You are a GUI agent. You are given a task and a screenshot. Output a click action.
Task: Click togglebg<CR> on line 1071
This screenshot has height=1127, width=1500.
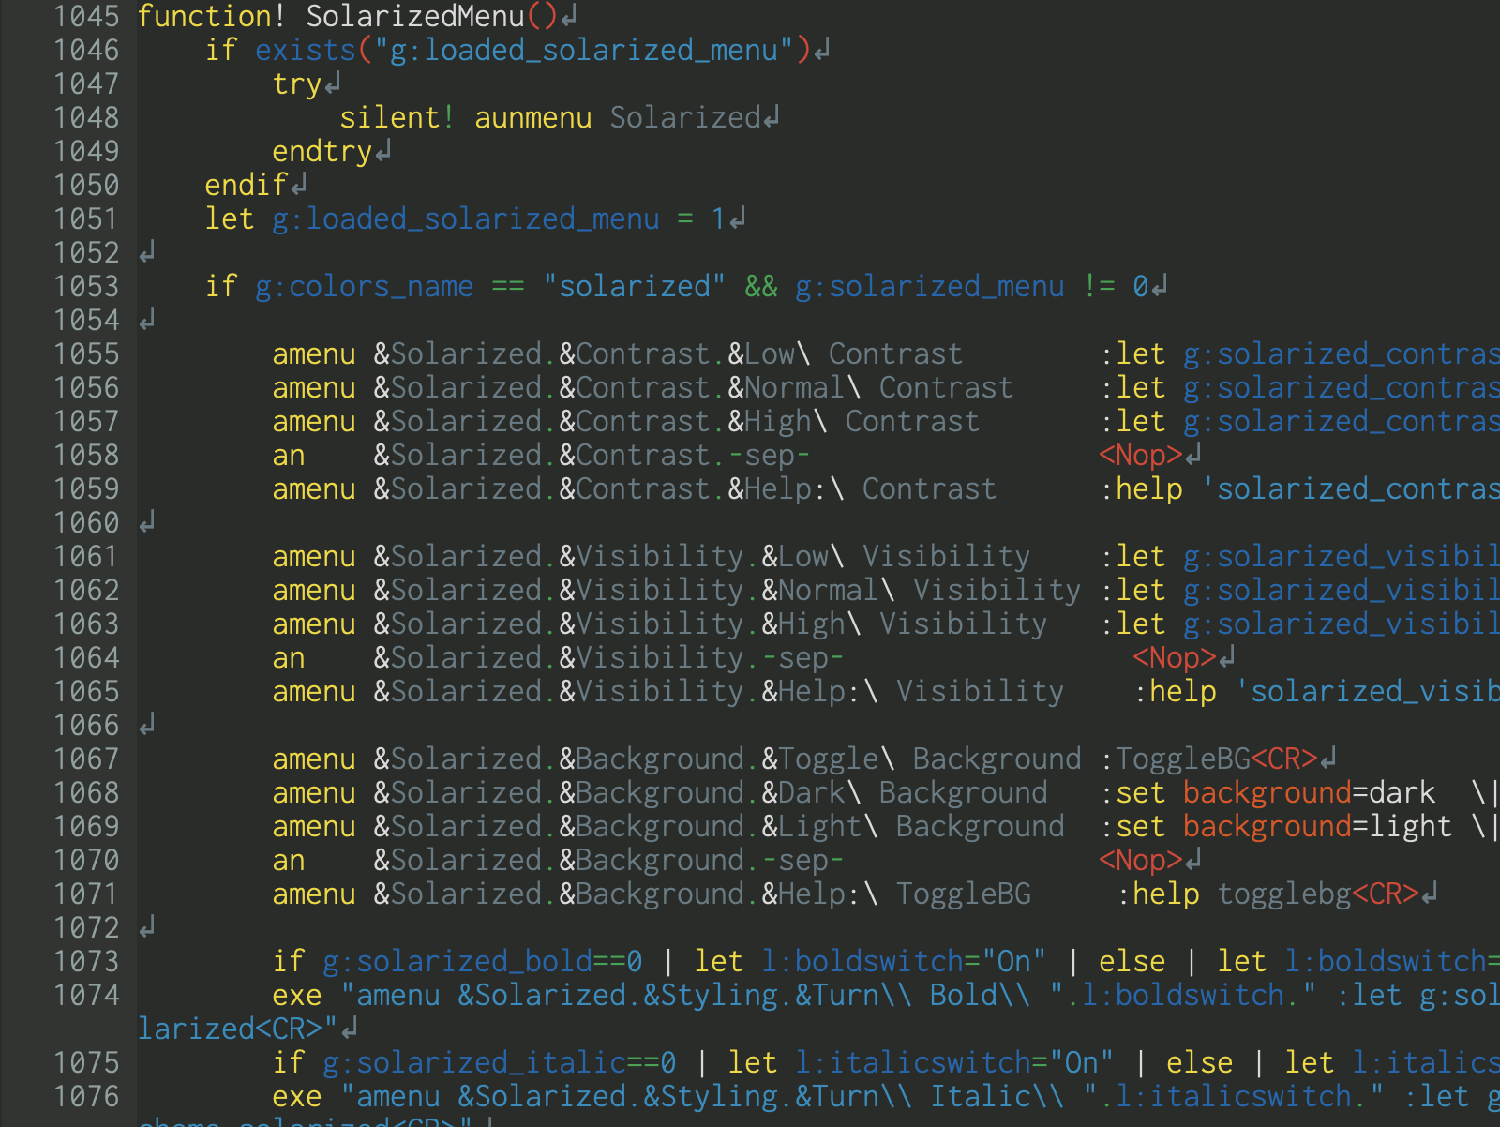coord(1318,894)
